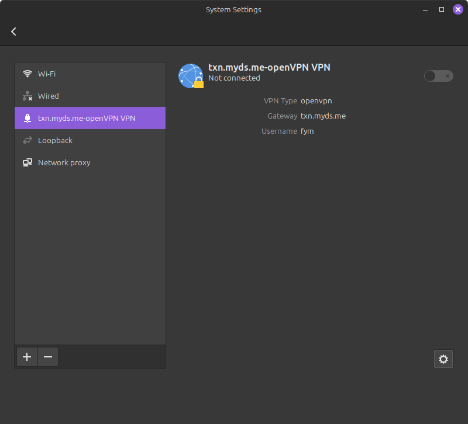Click the Network proxy monitor icon
The height and width of the screenshot is (424, 468).
click(27, 162)
